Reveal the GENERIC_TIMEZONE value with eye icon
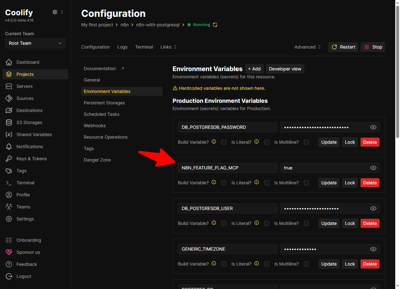This screenshot has width=400, height=289. coord(373,249)
